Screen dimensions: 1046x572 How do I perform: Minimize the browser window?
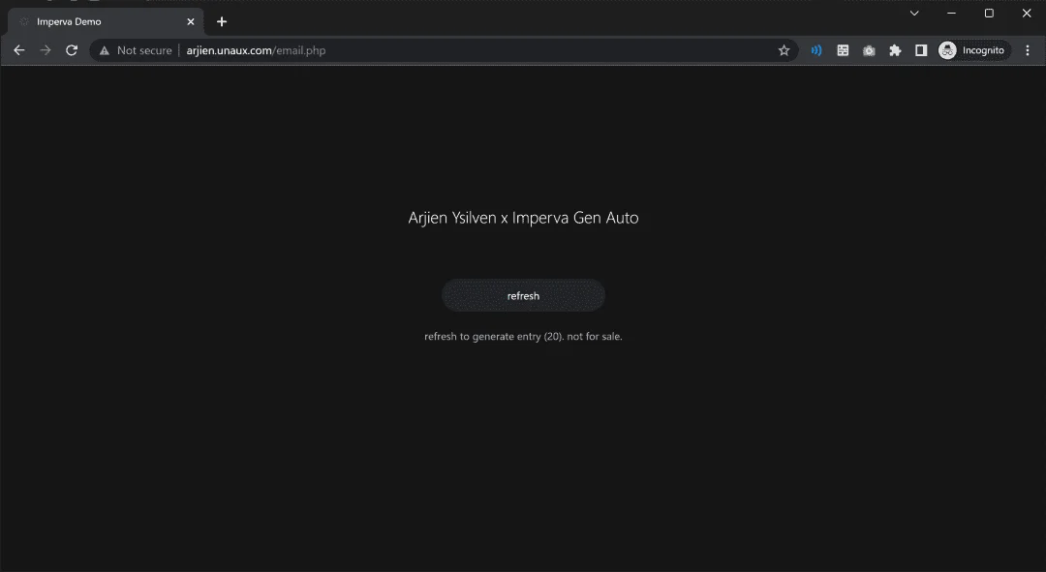pyautogui.click(x=951, y=14)
